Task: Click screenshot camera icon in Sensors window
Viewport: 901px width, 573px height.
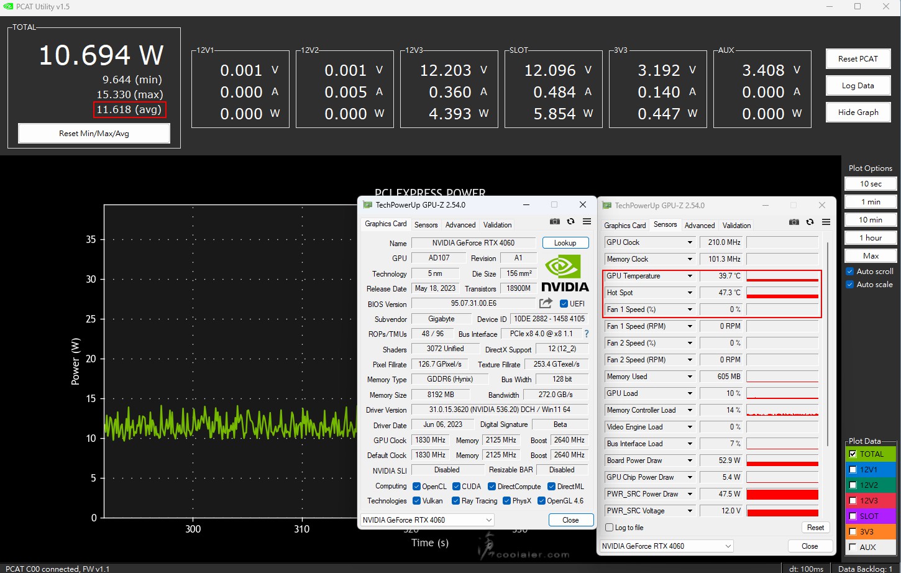Action: 794,222
